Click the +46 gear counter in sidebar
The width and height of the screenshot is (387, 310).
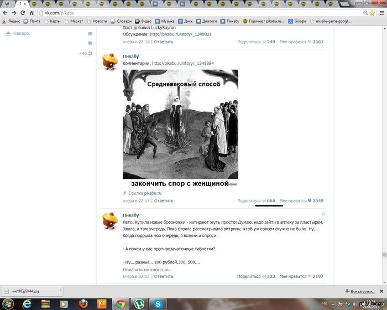point(86,53)
